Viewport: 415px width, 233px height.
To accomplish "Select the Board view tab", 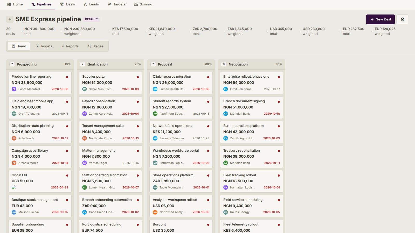I will pos(19,46).
